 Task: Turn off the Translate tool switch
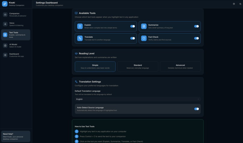[132, 38]
